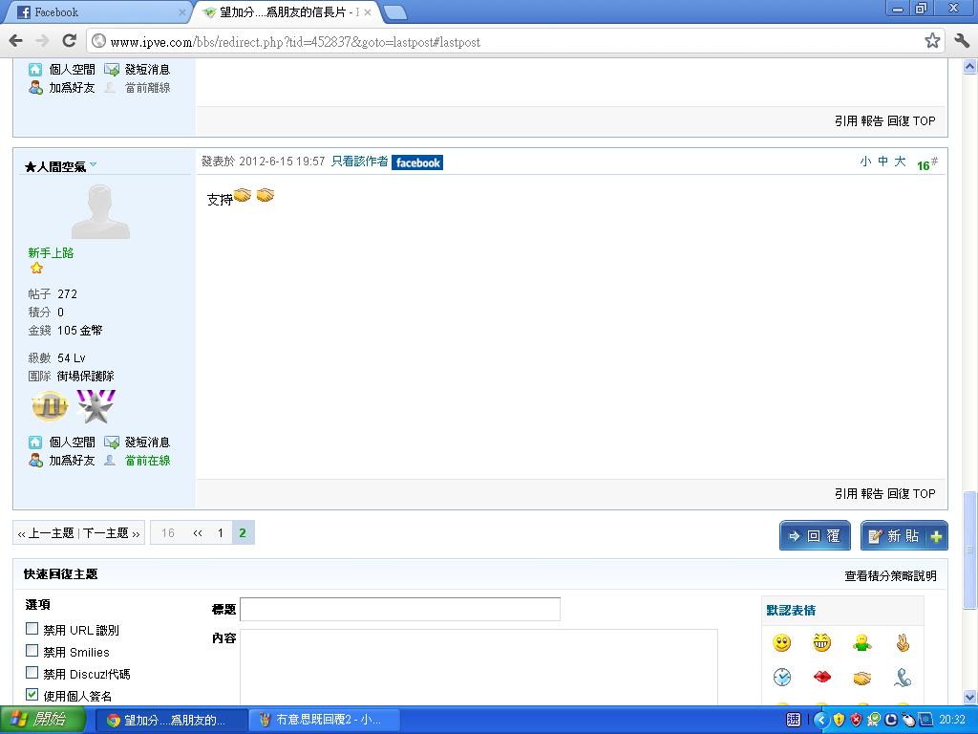Go to page 1 of the thread

[x=221, y=533]
